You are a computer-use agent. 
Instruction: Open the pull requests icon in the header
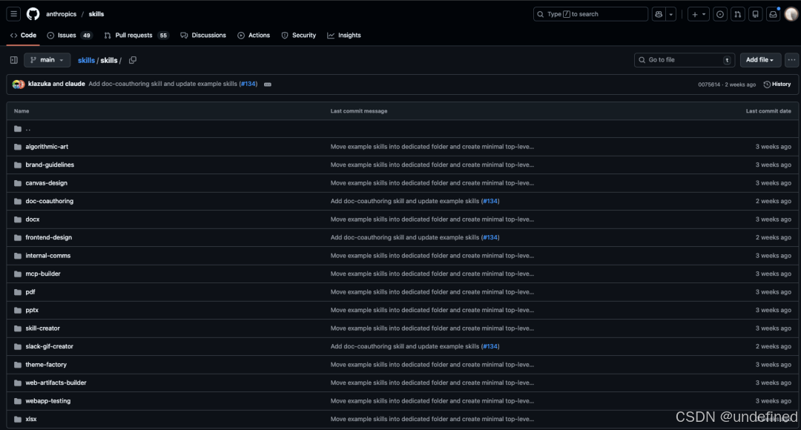[x=738, y=14]
